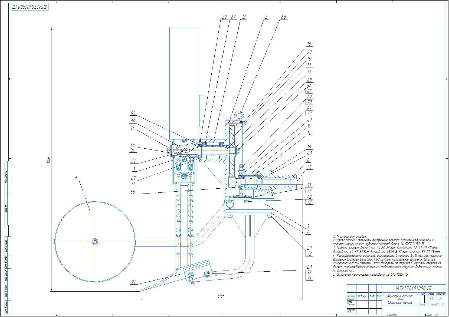Click part callout number 54

[309, 86]
